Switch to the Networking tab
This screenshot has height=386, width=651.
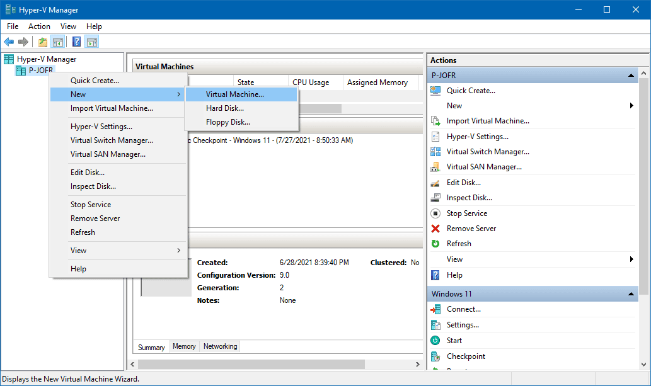click(x=220, y=346)
